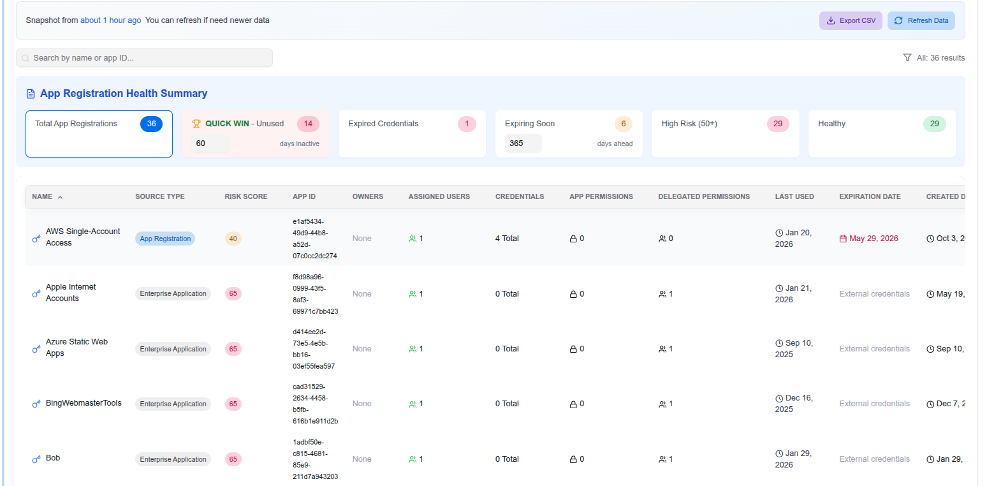Click the Export CSV button
This screenshot has height=486, width=987.
click(x=851, y=20)
